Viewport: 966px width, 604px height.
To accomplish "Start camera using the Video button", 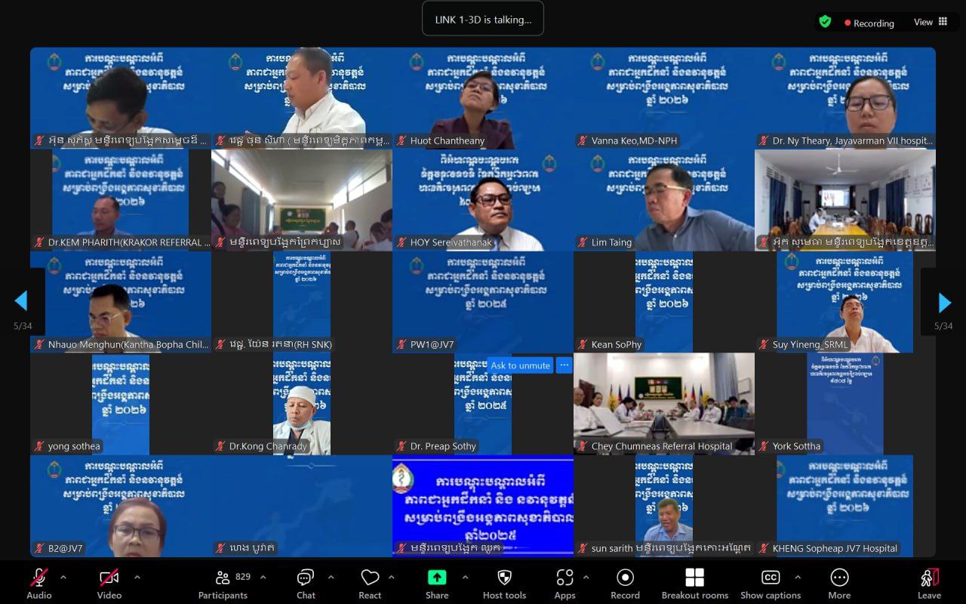I will click(x=109, y=578).
